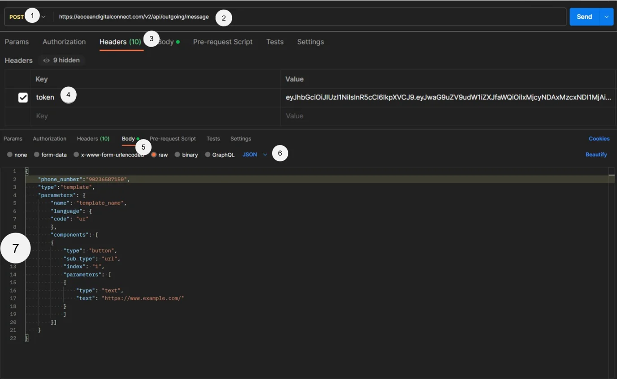Screen dimensions: 617x379
Task: Select the raw body type radio
Action: 154,155
